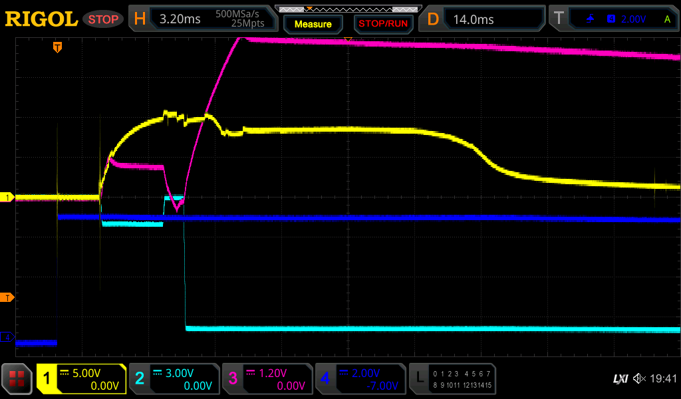Viewport: 681px width, 399px height.
Task: Toggle channel 3 with 1.20V scale
Action: point(267,379)
